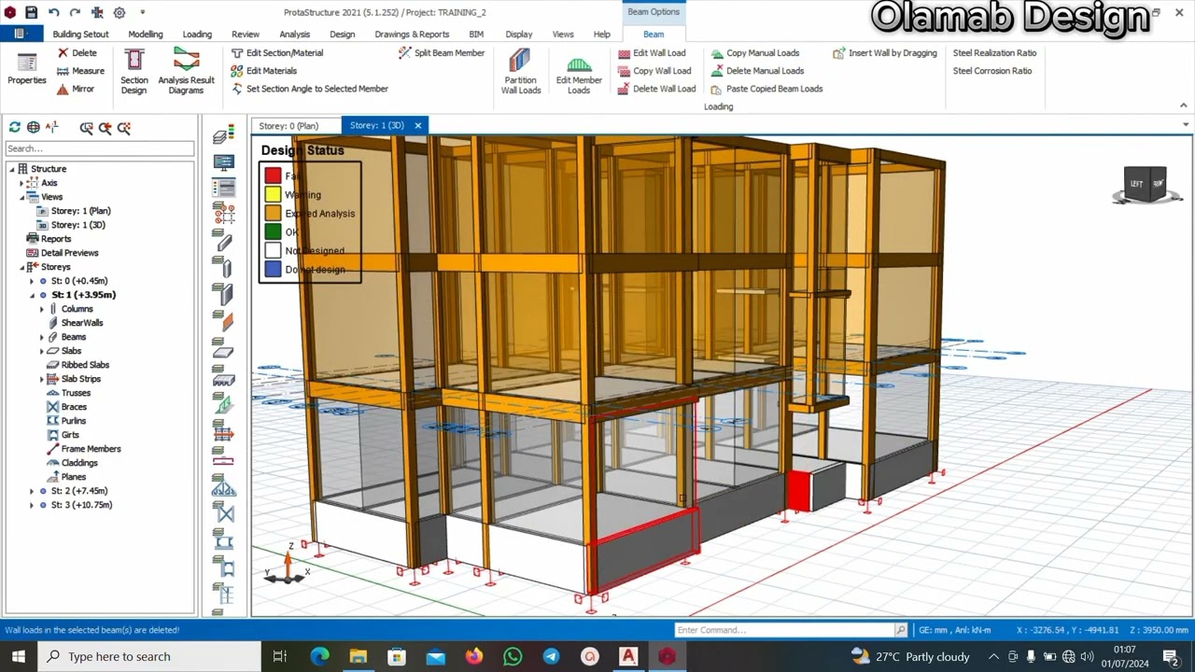This screenshot has height=672, width=1195.
Task: Collapse the Views tree node
Action: 22,197
